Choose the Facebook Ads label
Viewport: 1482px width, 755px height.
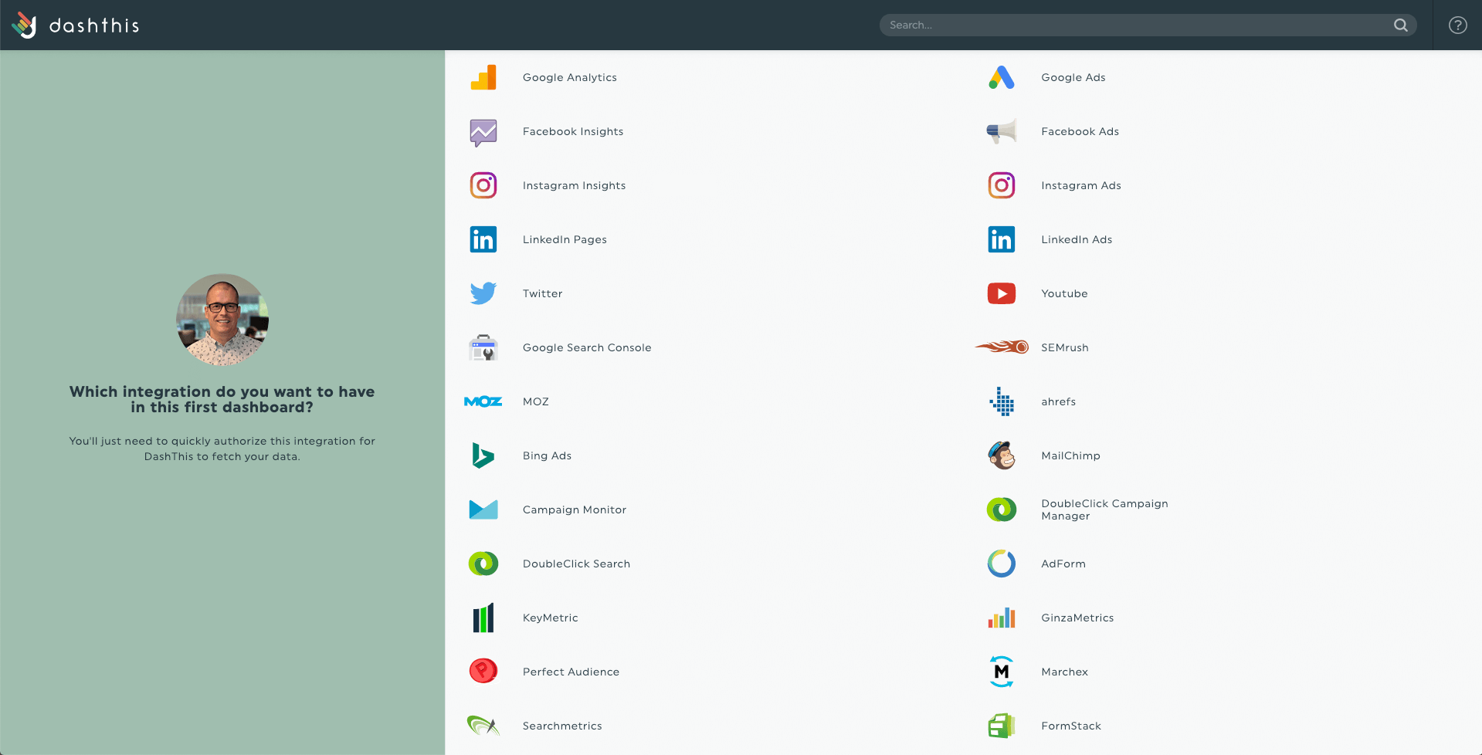tap(1080, 131)
